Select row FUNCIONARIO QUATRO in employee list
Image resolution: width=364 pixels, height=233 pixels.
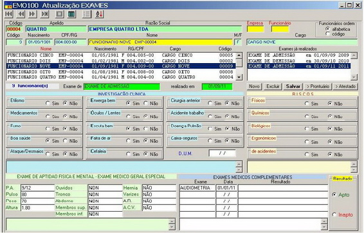(x=120, y=77)
